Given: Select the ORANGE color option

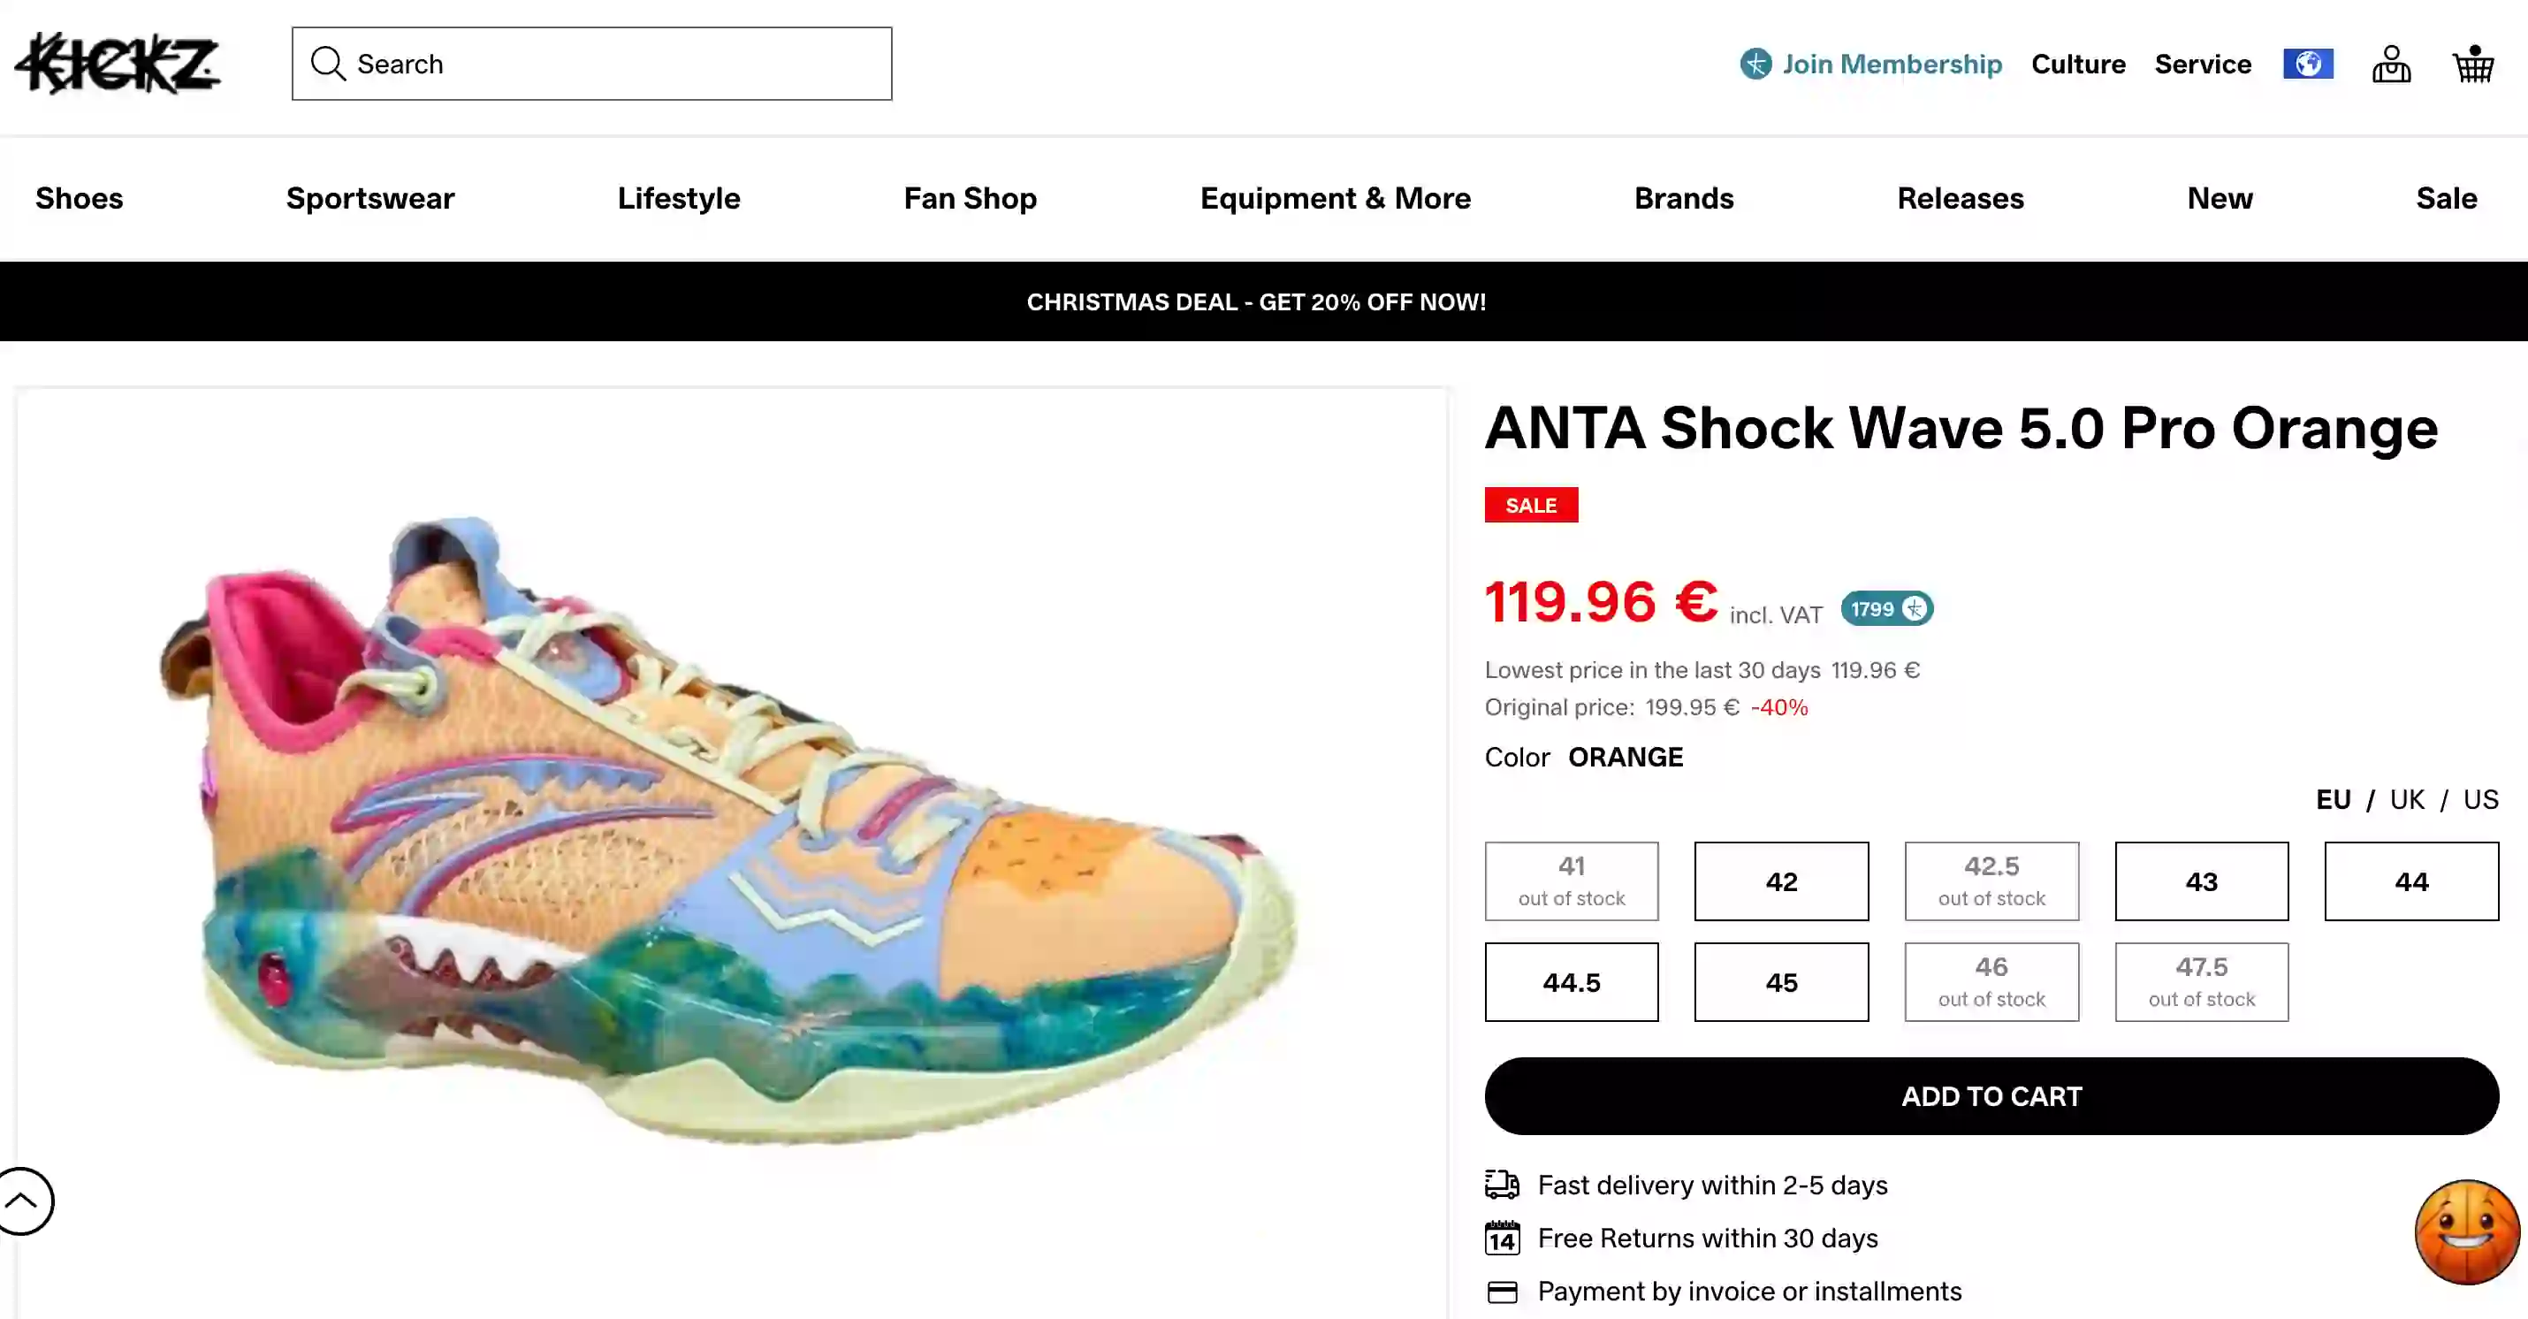Looking at the screenshot, I should pos(1626,757).
